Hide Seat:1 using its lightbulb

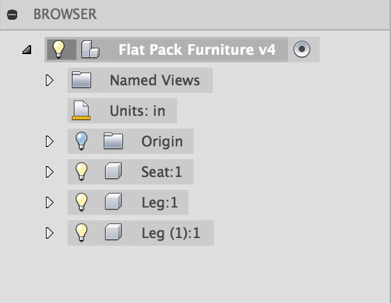click(x=82, y=171)
